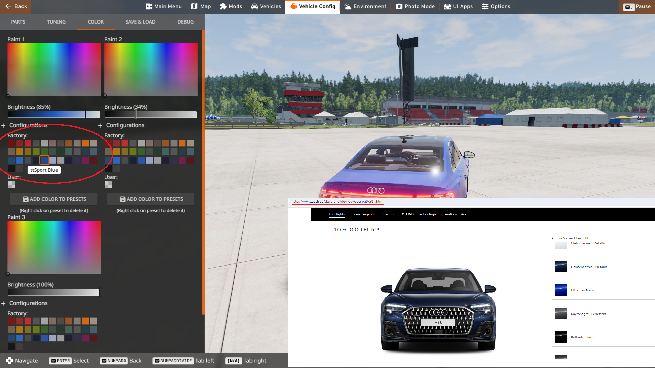Viewport: 655px width, 368px height.
Task: Click the Photo Mode camera icon
Action: pyautogui.click(x=399, y=6)
